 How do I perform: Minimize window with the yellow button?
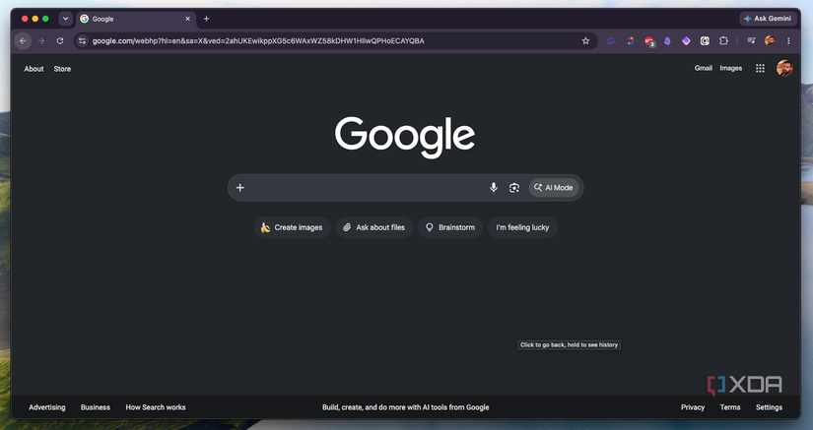[35, 19]
